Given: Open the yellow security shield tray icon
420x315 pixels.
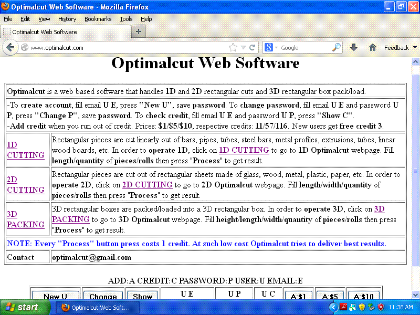Looking at the screenshot, I should [362, 307].
